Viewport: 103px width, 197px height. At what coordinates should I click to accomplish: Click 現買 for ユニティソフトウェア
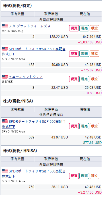click(74, 79)
